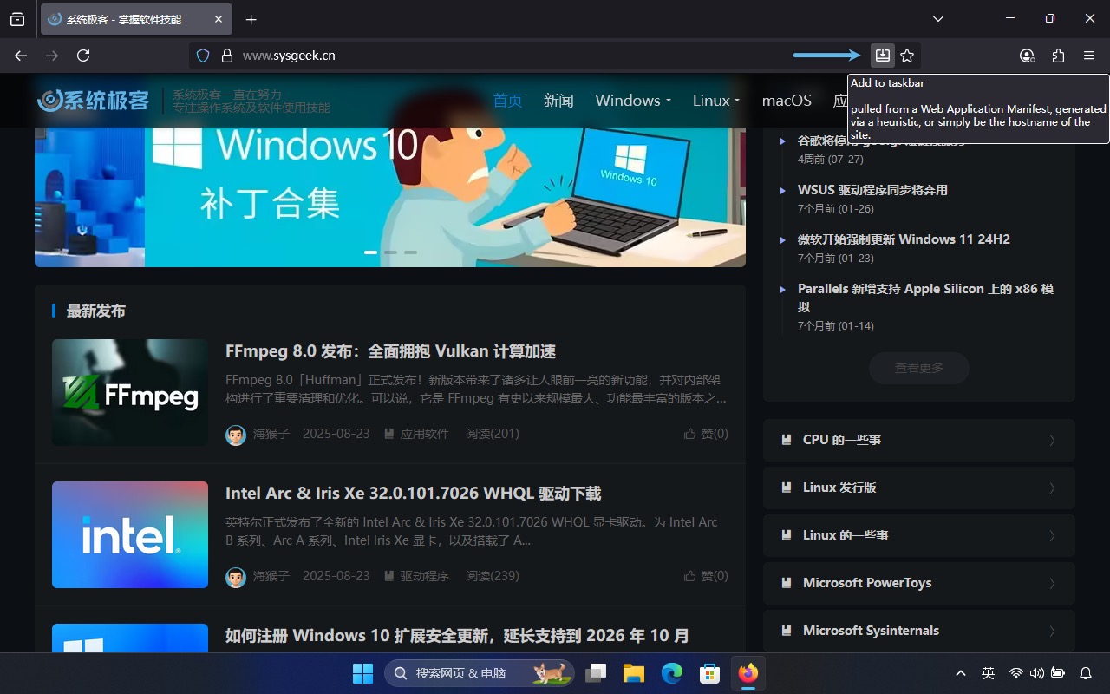The width and height of the screenshot is (1110, 694).
Task: Open File Explorer from the taskbar
Action: [634, 673]
